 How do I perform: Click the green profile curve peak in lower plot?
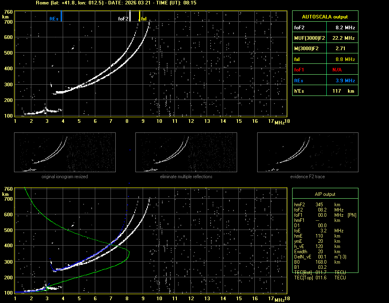[x=129, y=252]
